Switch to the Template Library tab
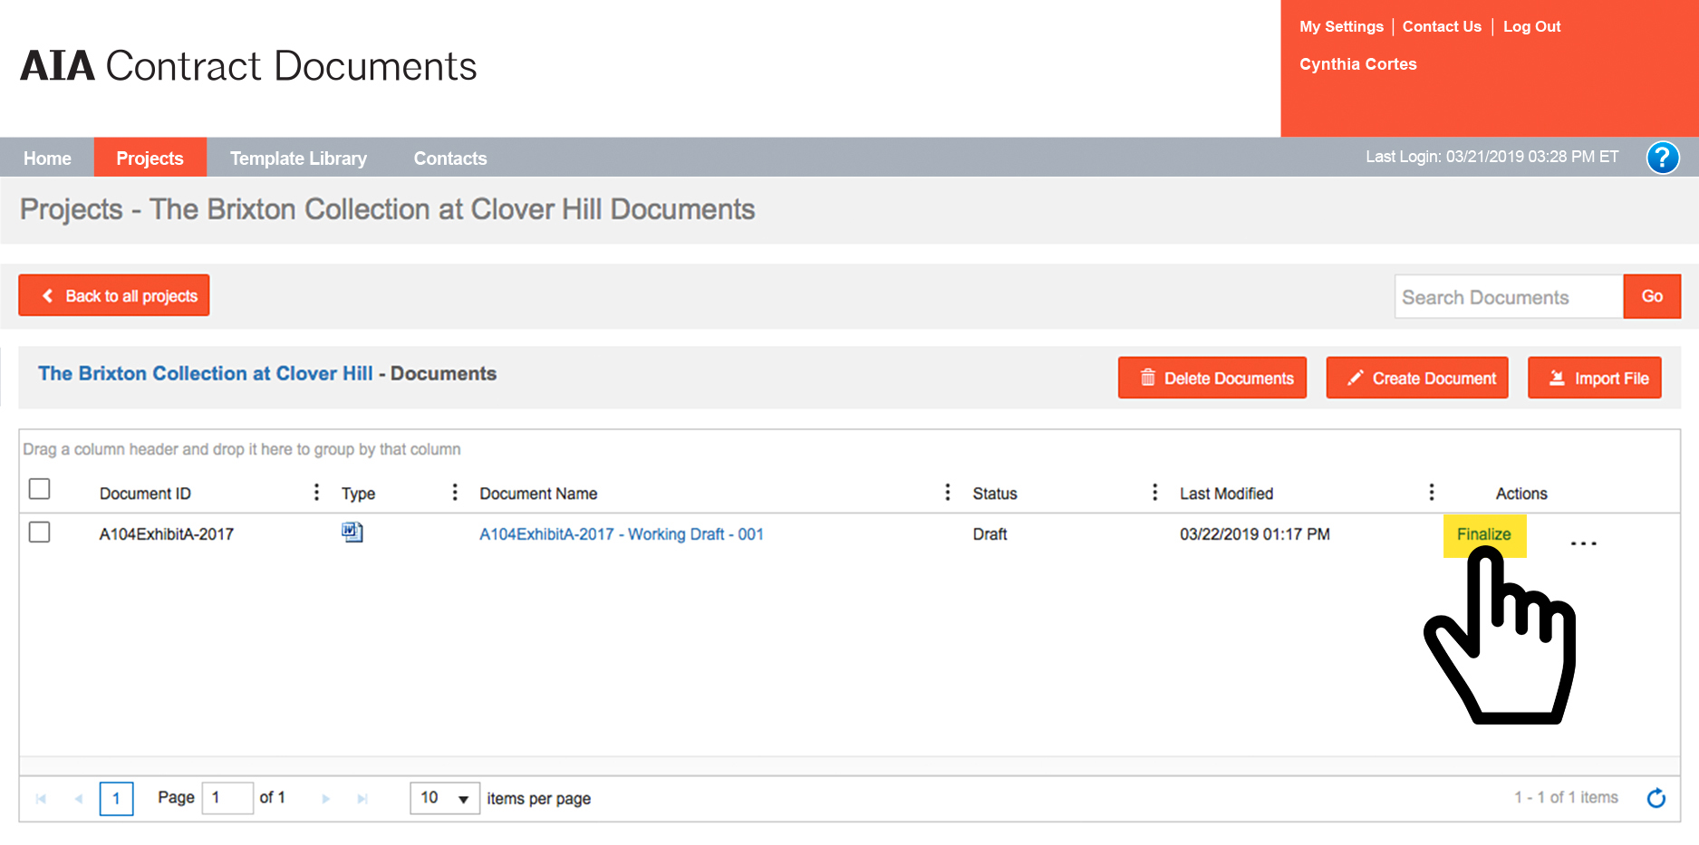 (x=298, y=158)
